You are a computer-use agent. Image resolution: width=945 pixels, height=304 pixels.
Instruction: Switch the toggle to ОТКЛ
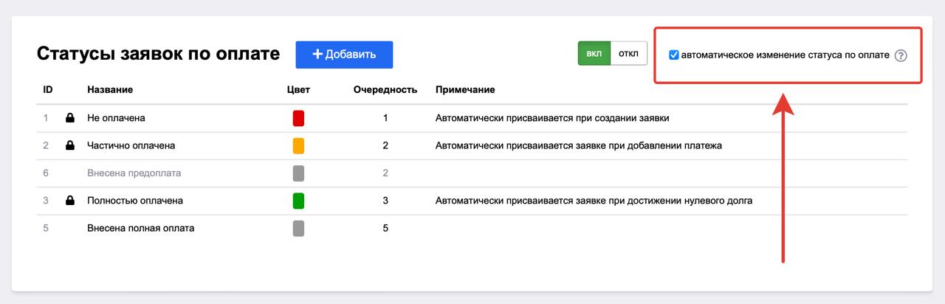(x=628, y=54)
